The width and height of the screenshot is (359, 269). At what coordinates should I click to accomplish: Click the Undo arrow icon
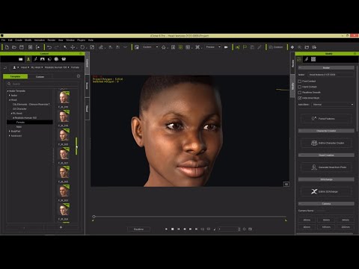[49, 47]
